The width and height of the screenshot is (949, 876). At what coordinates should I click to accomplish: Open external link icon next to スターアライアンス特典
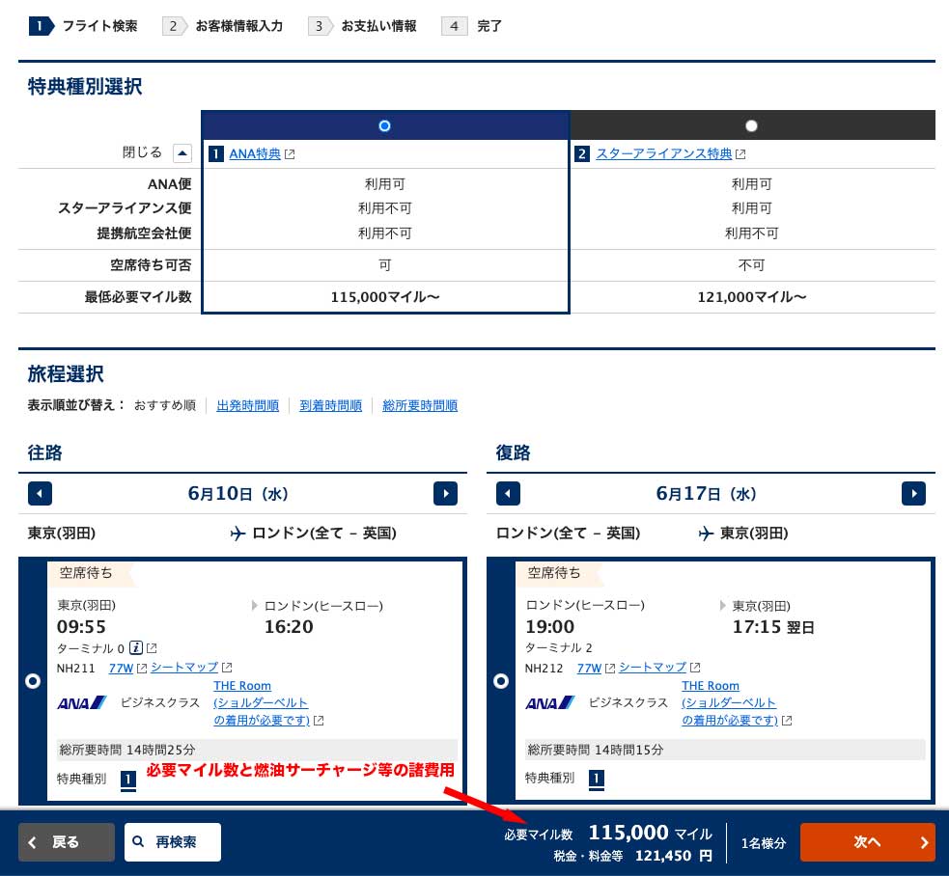740,154
